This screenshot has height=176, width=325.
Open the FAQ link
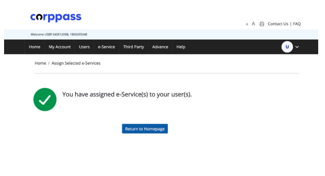click(x=296, y=24)
